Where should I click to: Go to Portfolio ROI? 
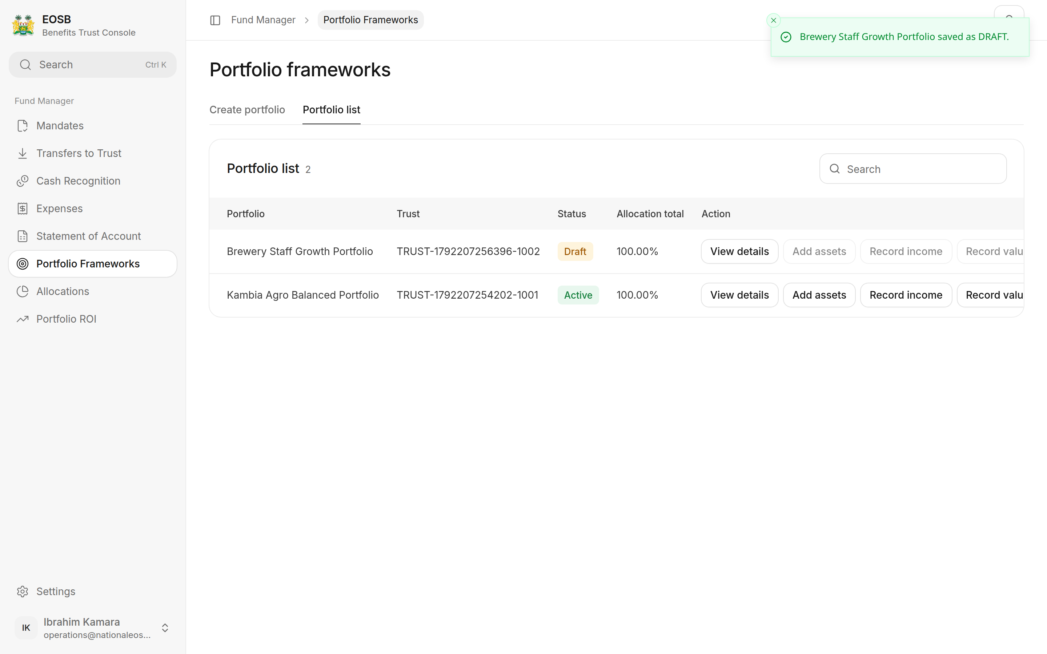(x=93, y=319)
